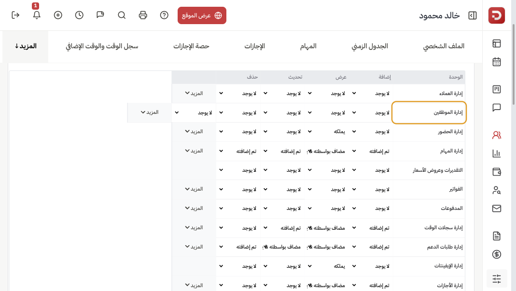Click the plus circle quick add icon
The width and height of the screenshot is (516, 291).
[58, 15]
